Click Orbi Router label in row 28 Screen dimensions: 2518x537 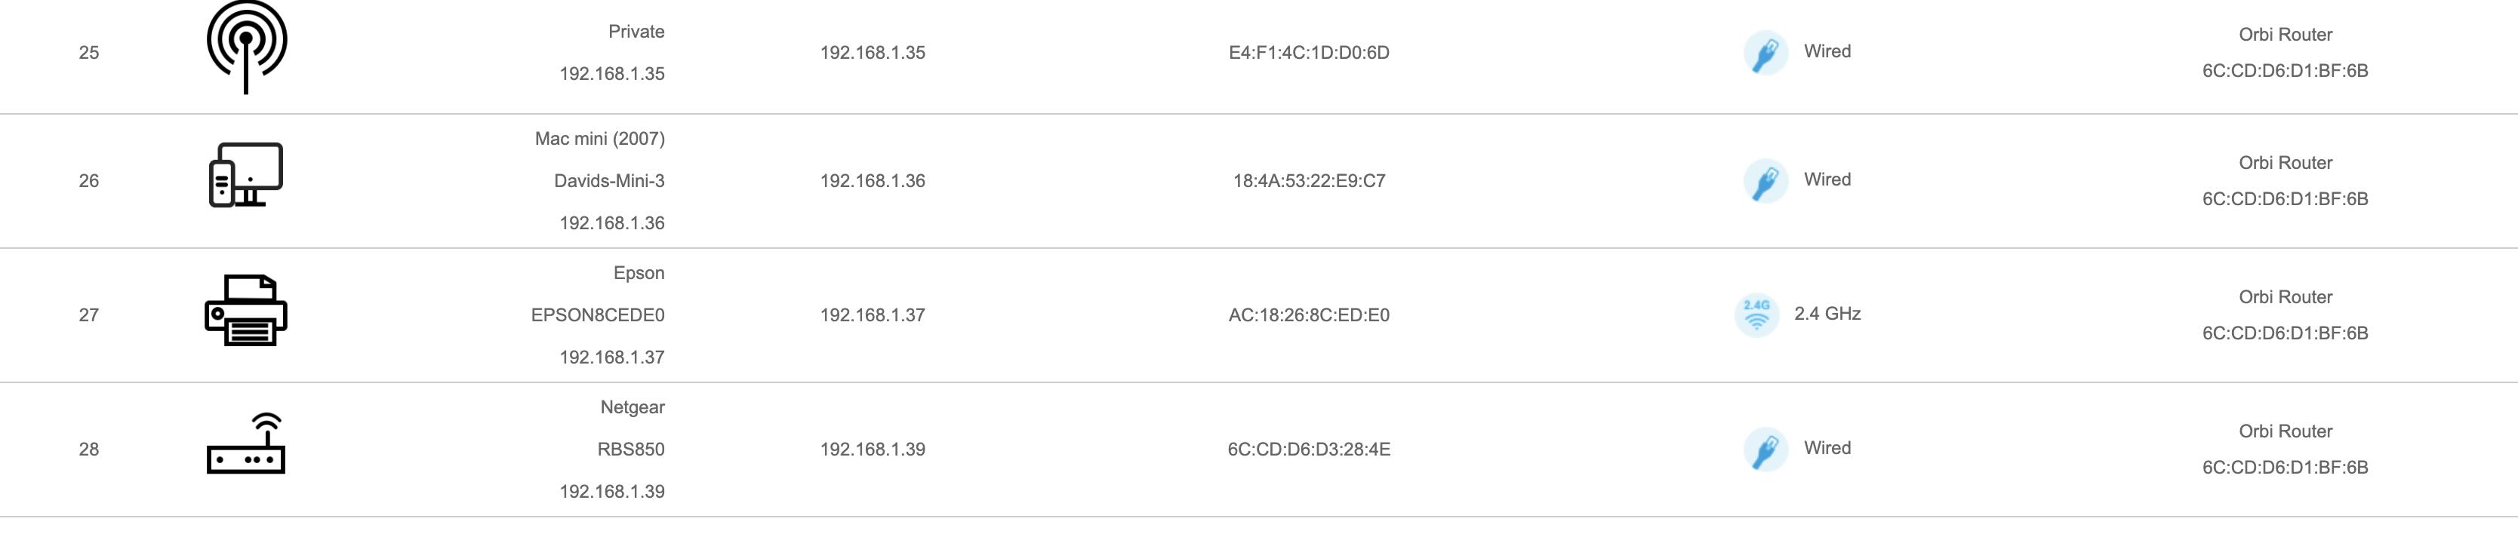(x=2284, y=431)
